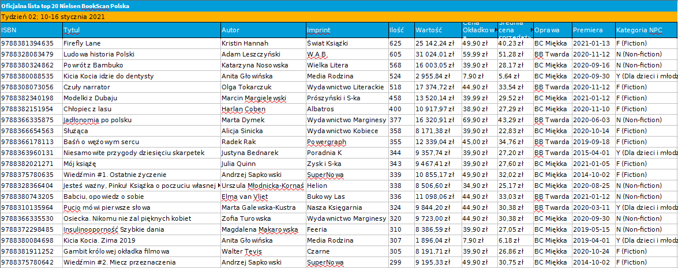Click the overflow arrow beside Cena Okładkowa header
Viewport: 678px width, 268px height.
tap(496, 30)
